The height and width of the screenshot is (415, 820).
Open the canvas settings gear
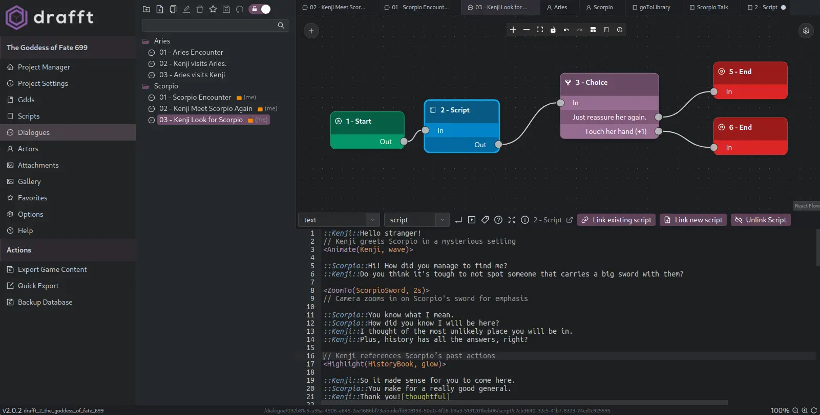pos(806,31)
